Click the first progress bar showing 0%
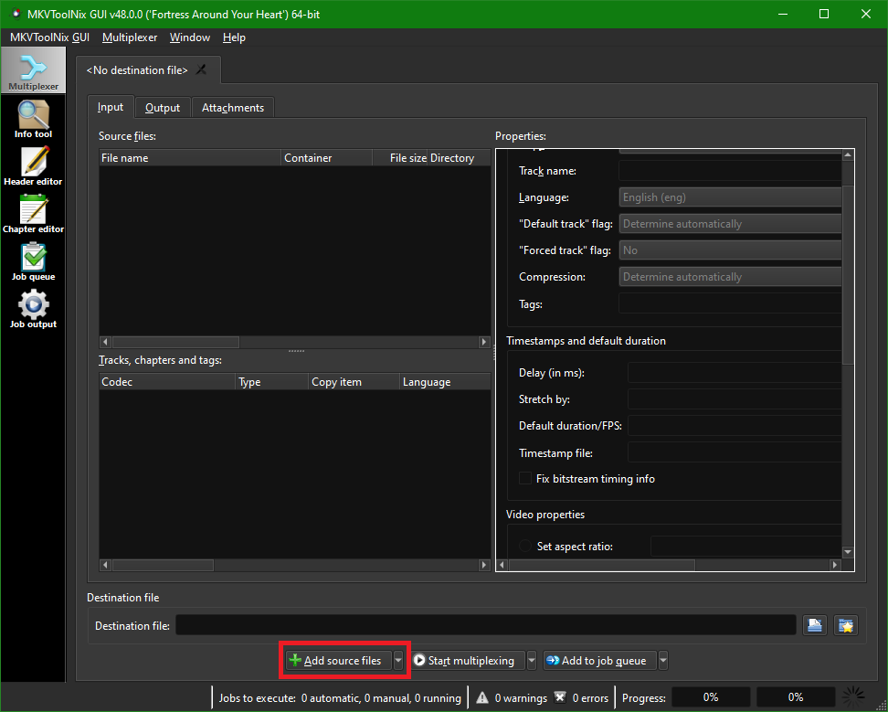Image resolution: width=888 pixels, height=712 pixels. [x=711, y=697]
